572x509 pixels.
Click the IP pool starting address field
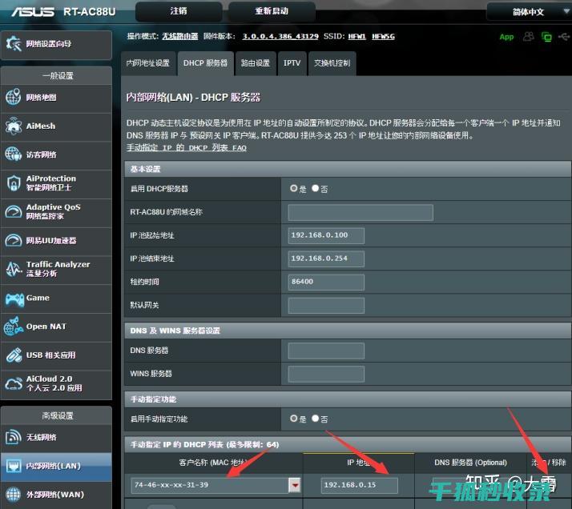pyautogui.click(x=326, y=235)
